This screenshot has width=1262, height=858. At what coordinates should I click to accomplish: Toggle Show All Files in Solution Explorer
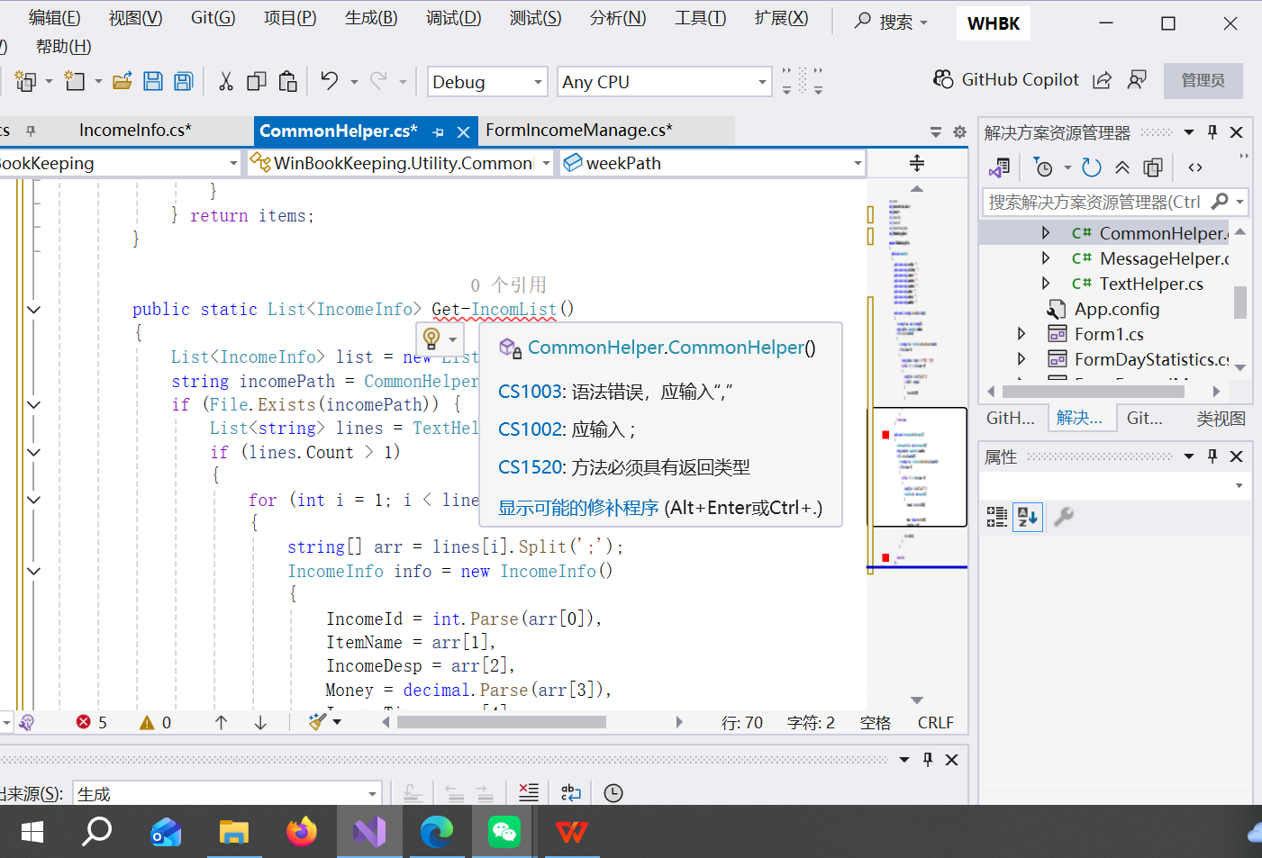click(1153, 167)
